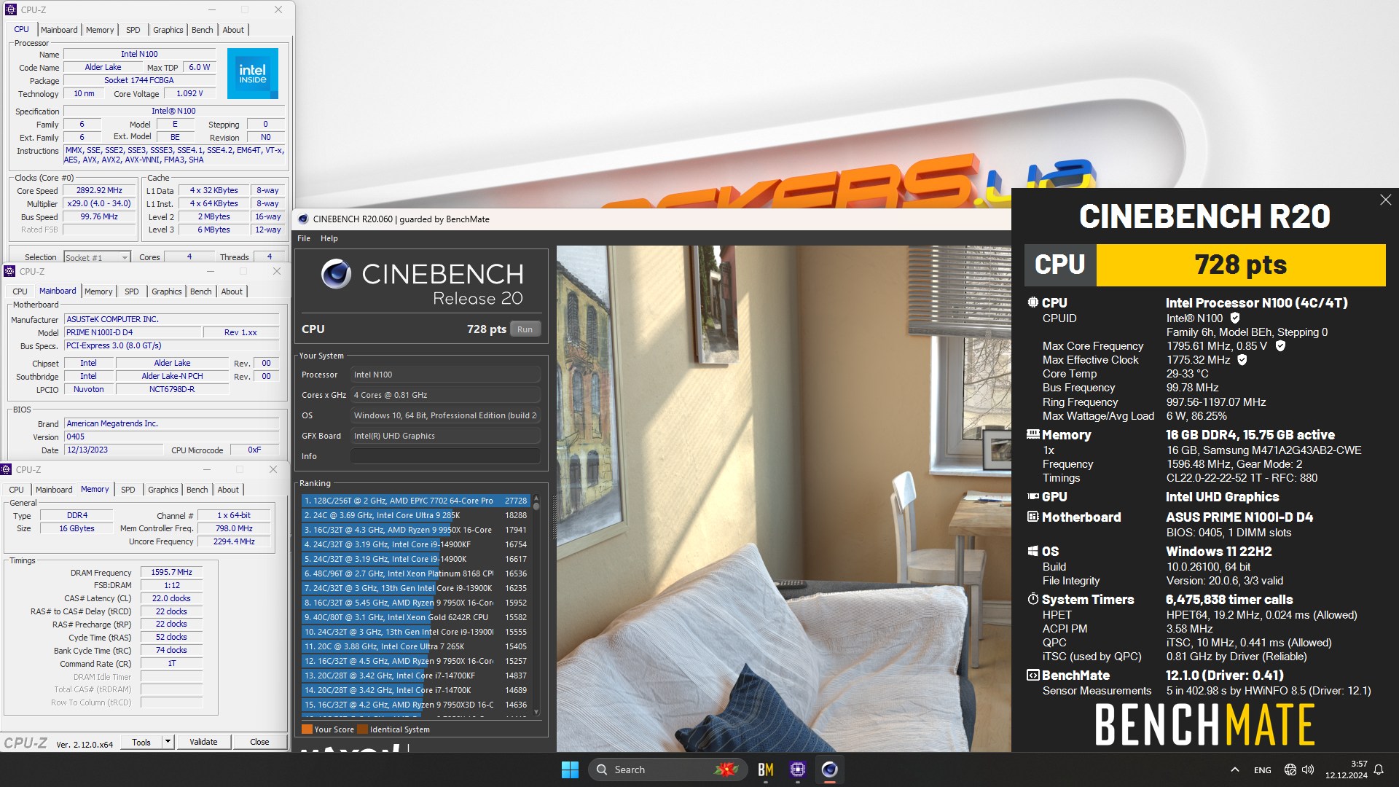Click the BIOS date 12/13/2023 field
The image size is (1399, 787).
[x=112, y=450]
